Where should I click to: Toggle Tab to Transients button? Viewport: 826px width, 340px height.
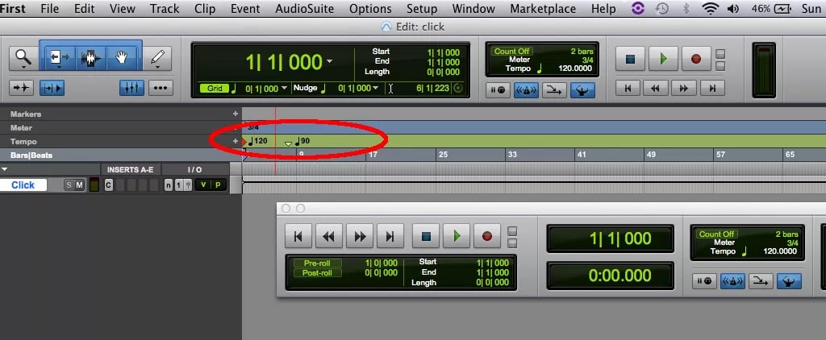(22, 88)
